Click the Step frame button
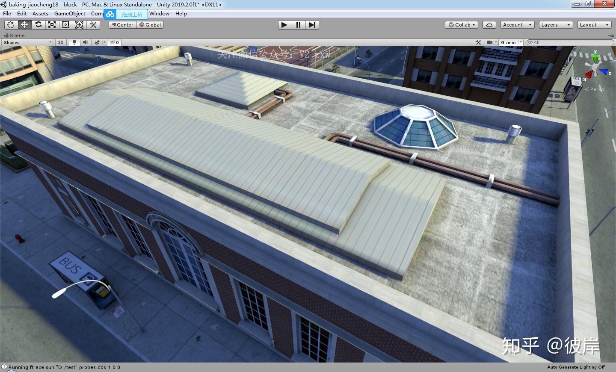The height and width of the screenshot is (372, 616). point(312,25)
